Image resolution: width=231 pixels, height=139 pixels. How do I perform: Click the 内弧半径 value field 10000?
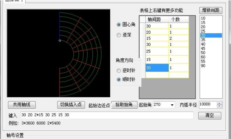208,105
